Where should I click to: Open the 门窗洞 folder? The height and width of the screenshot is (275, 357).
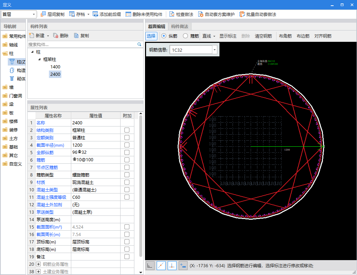coord(5,96)
